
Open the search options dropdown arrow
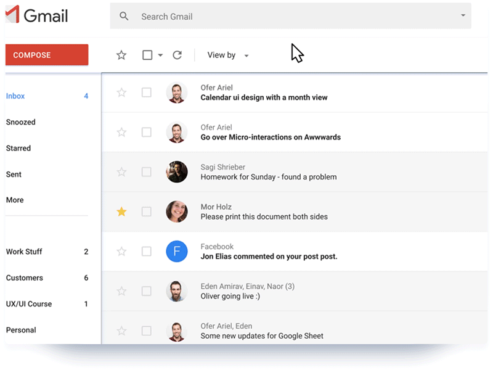click(x=462, y=15)
